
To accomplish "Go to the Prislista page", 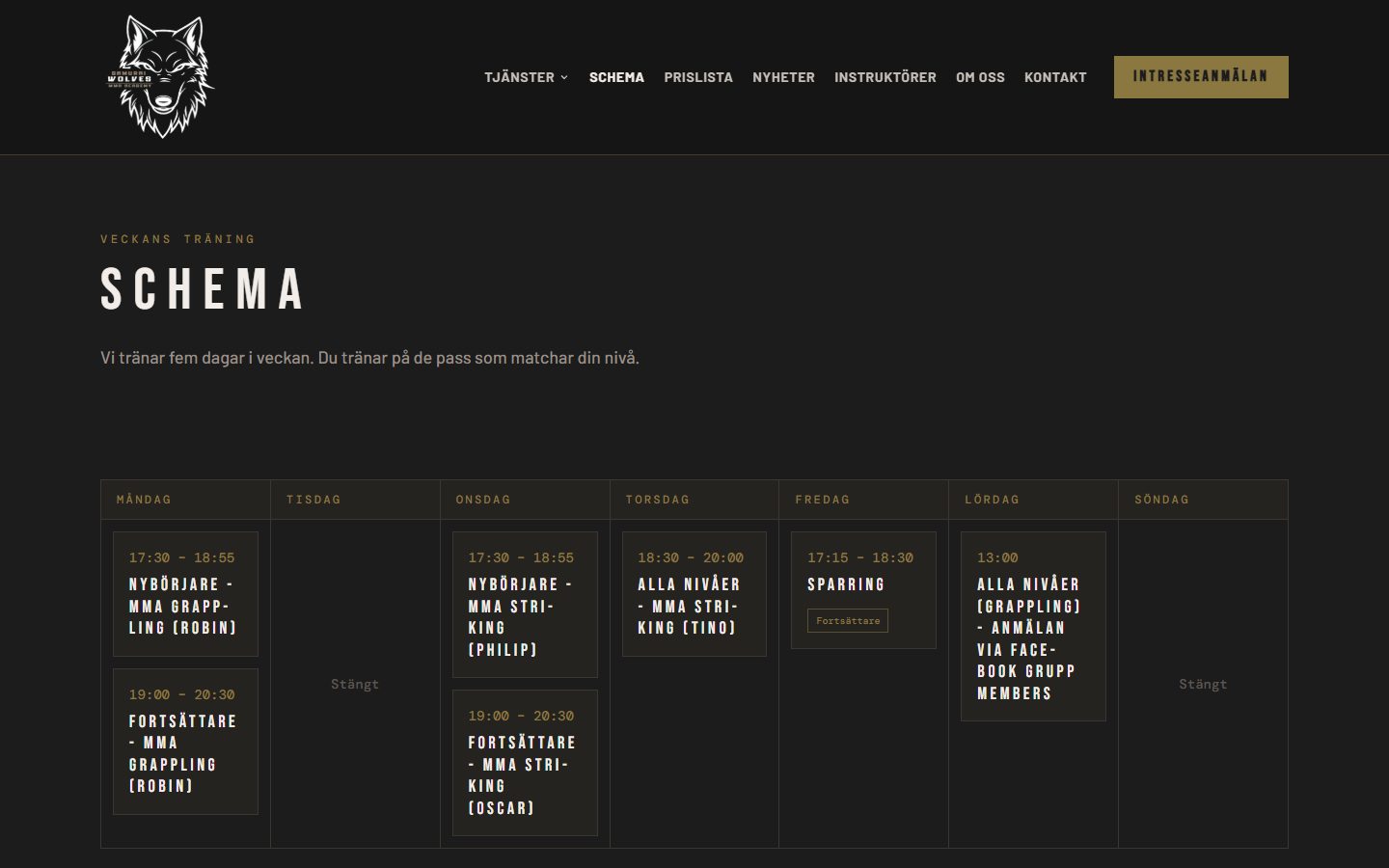I will point(698,77).
